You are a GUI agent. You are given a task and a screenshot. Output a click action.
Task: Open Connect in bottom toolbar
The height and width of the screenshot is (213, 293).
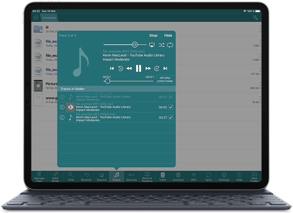point(178,177)
